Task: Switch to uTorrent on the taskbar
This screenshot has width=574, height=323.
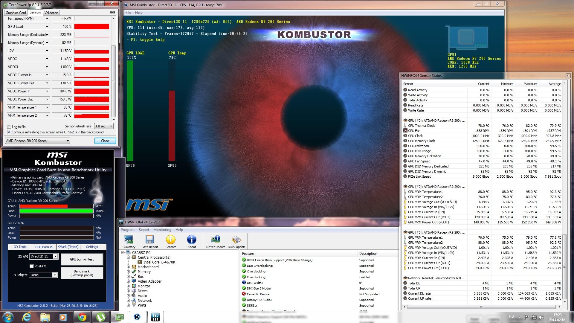Action: point(101,317)
